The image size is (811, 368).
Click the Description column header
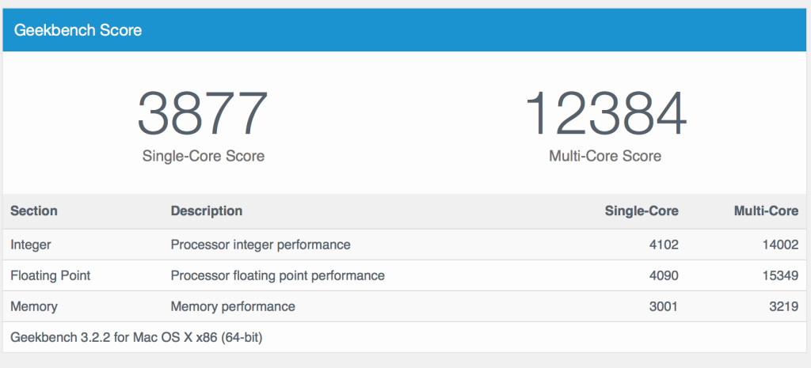pyautogui.click(x=207, y=211)
